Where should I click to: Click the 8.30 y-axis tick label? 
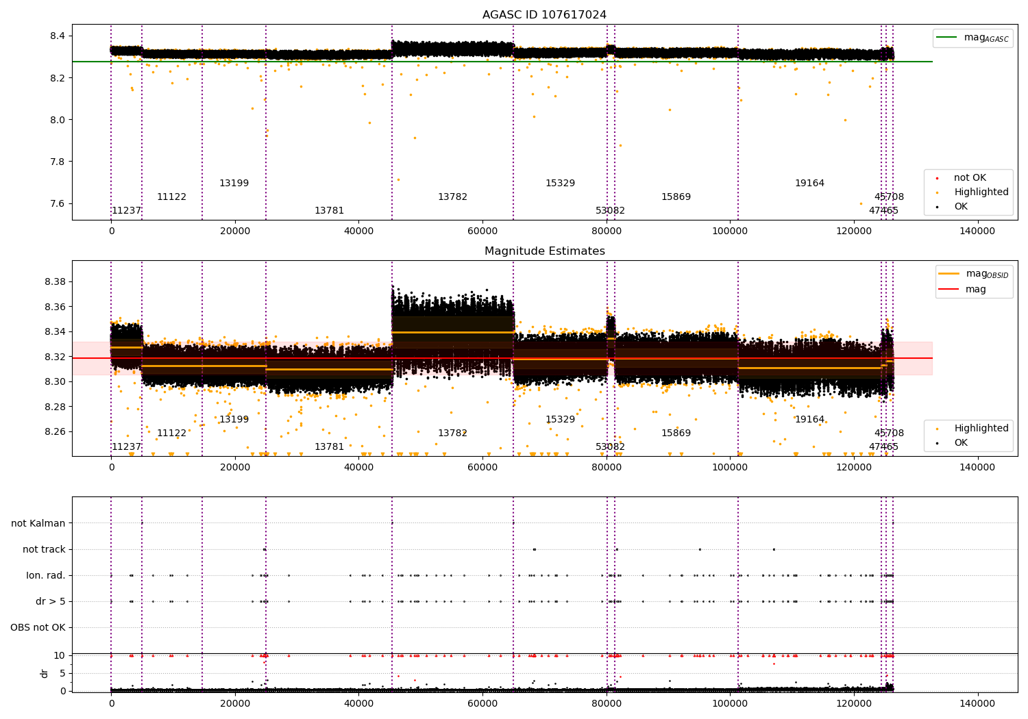56,381
